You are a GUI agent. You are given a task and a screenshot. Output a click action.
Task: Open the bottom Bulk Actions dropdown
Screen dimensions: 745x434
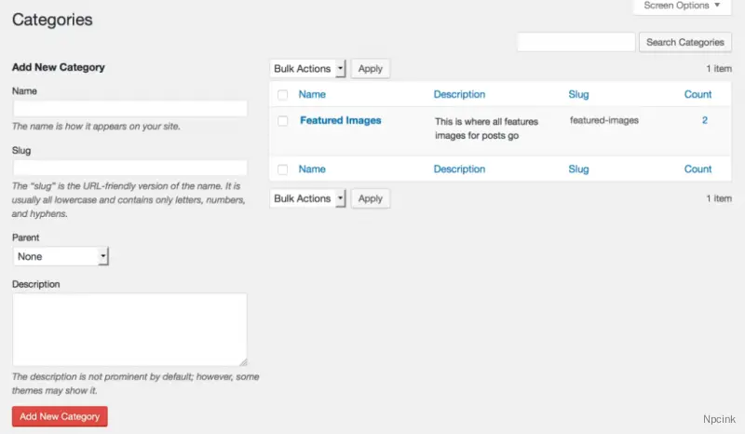tap(307, 198)
